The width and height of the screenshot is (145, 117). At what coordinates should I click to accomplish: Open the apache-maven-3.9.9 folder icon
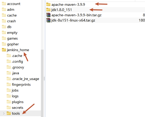pos(48,4)
